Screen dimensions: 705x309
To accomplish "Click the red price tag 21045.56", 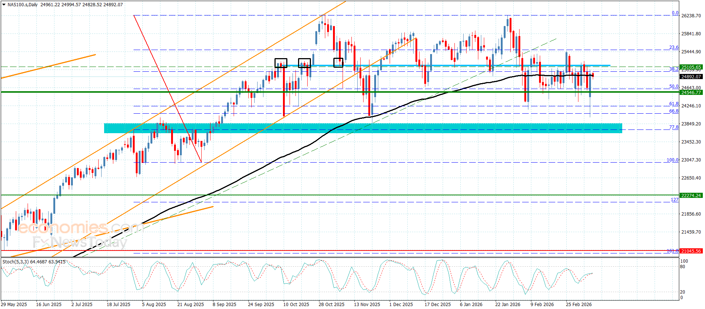I will tap(691, 251).
